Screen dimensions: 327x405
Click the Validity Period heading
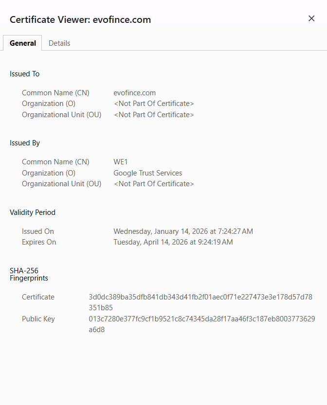pyautogui.click(x=33, y=212)
